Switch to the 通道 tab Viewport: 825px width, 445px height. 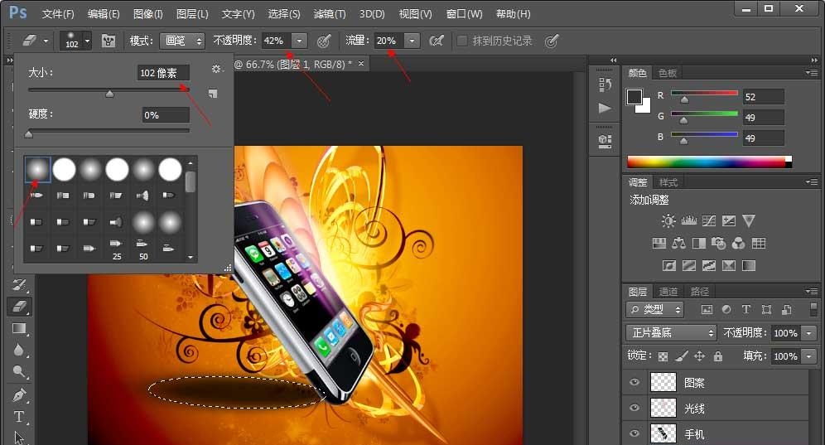click(668, 292)
